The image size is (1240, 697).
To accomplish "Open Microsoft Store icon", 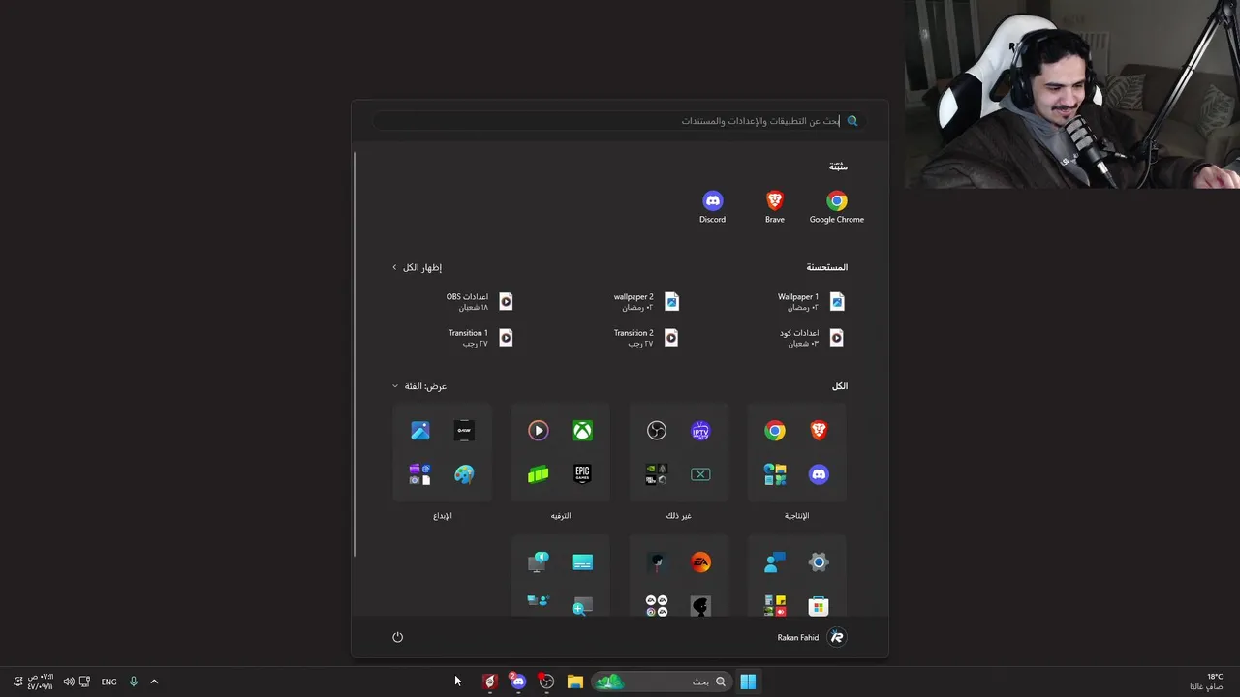I will point(819,606).
